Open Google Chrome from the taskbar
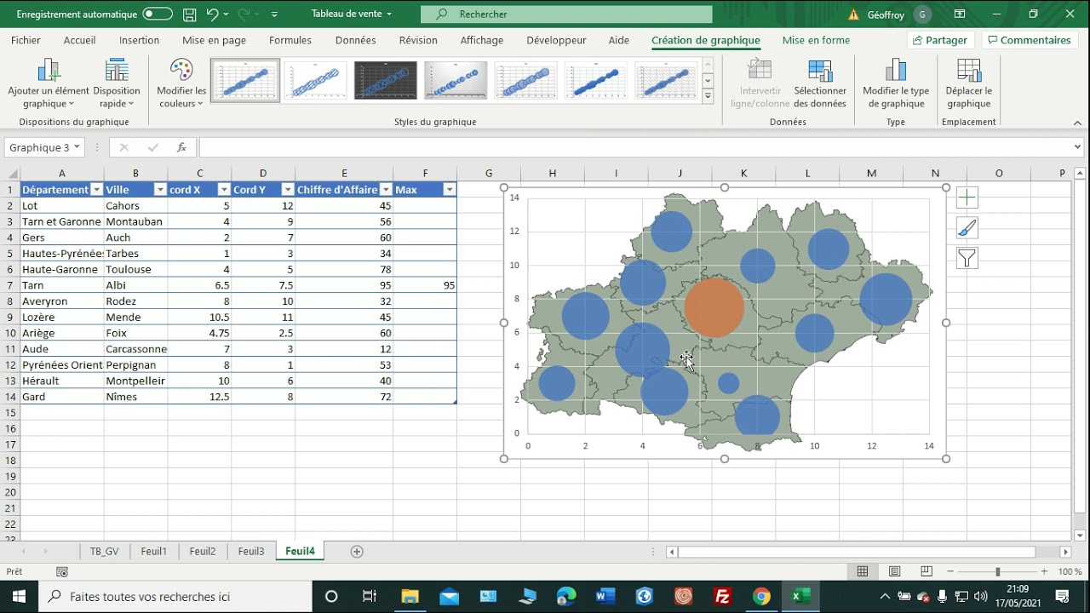 pyautogui.click(x=761, y=597)
